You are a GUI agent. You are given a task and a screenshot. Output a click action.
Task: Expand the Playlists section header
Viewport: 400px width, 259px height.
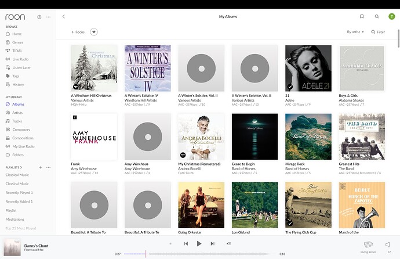click(x=14, y=167)
